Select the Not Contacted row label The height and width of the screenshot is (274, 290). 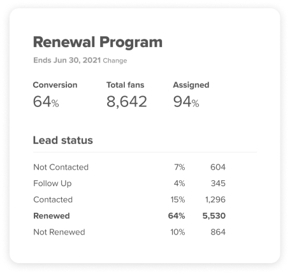61,167
